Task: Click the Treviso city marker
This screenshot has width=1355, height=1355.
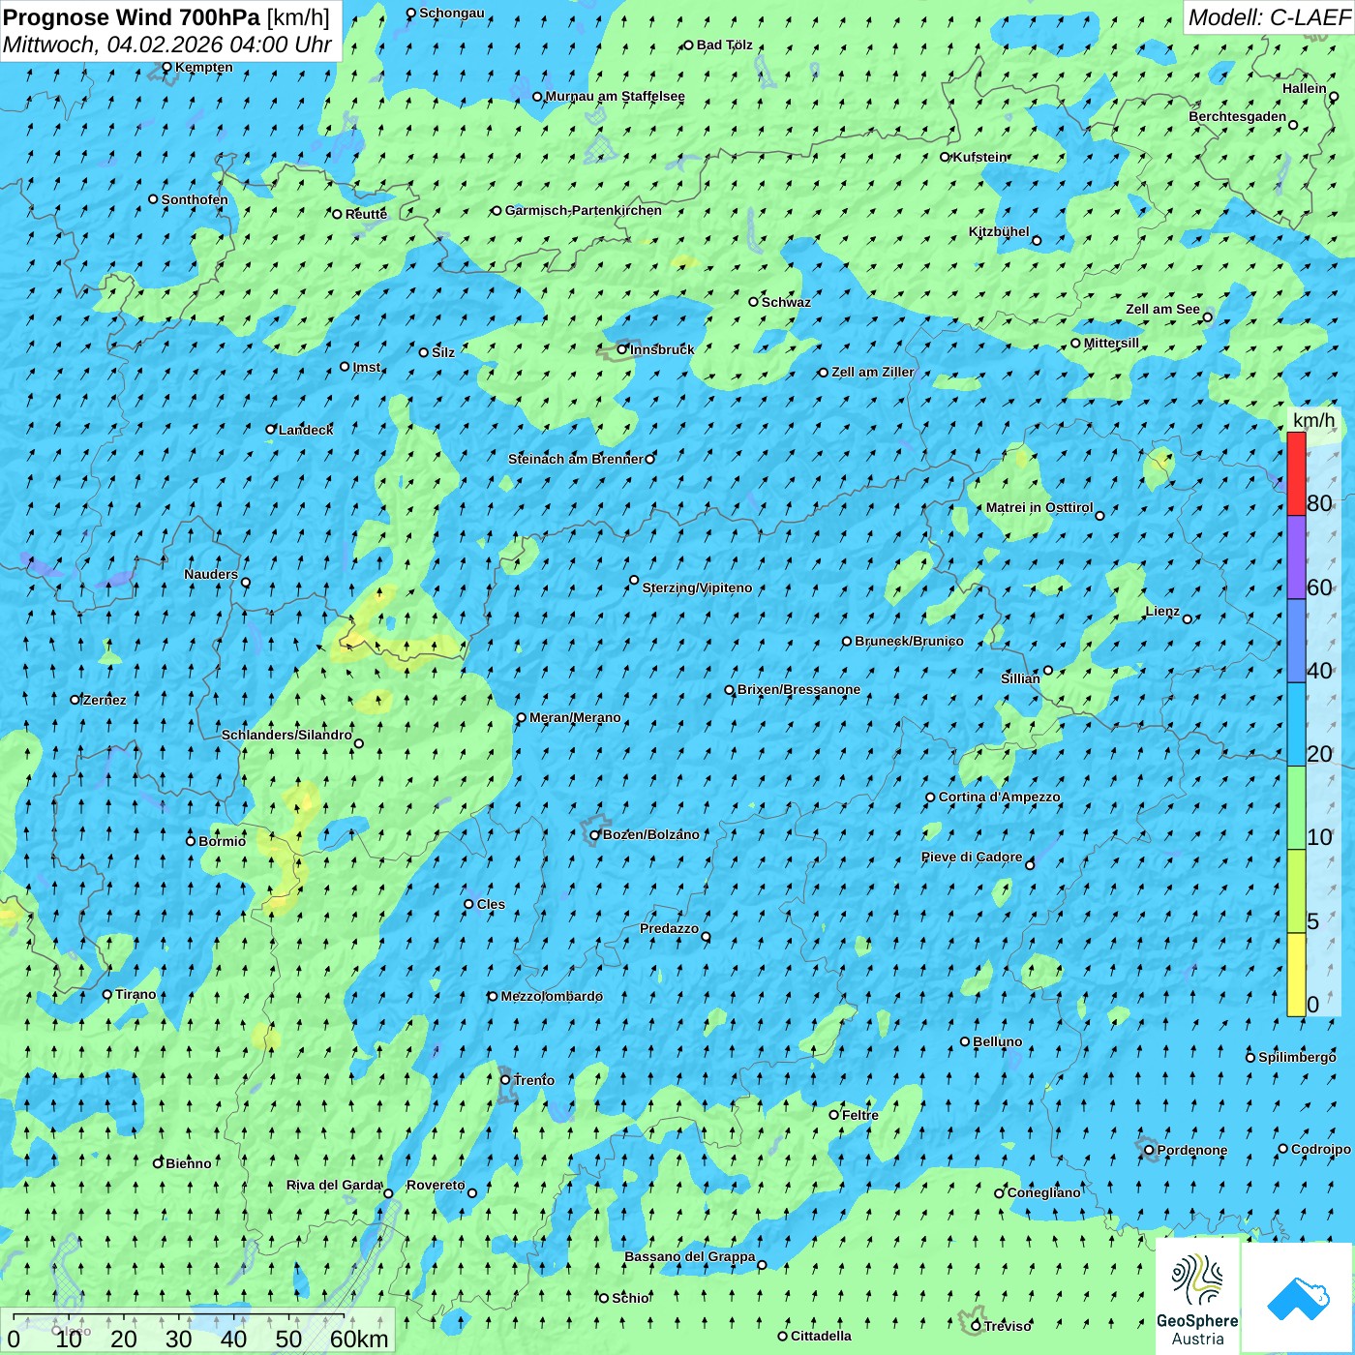Action: (x=976, y=1326)
